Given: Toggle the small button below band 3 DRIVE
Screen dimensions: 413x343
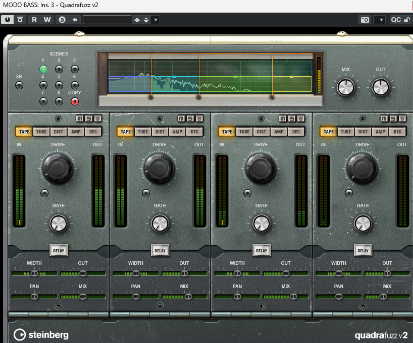Looking at the screenshot, I should pyautogui.click(x=247, y=193).
